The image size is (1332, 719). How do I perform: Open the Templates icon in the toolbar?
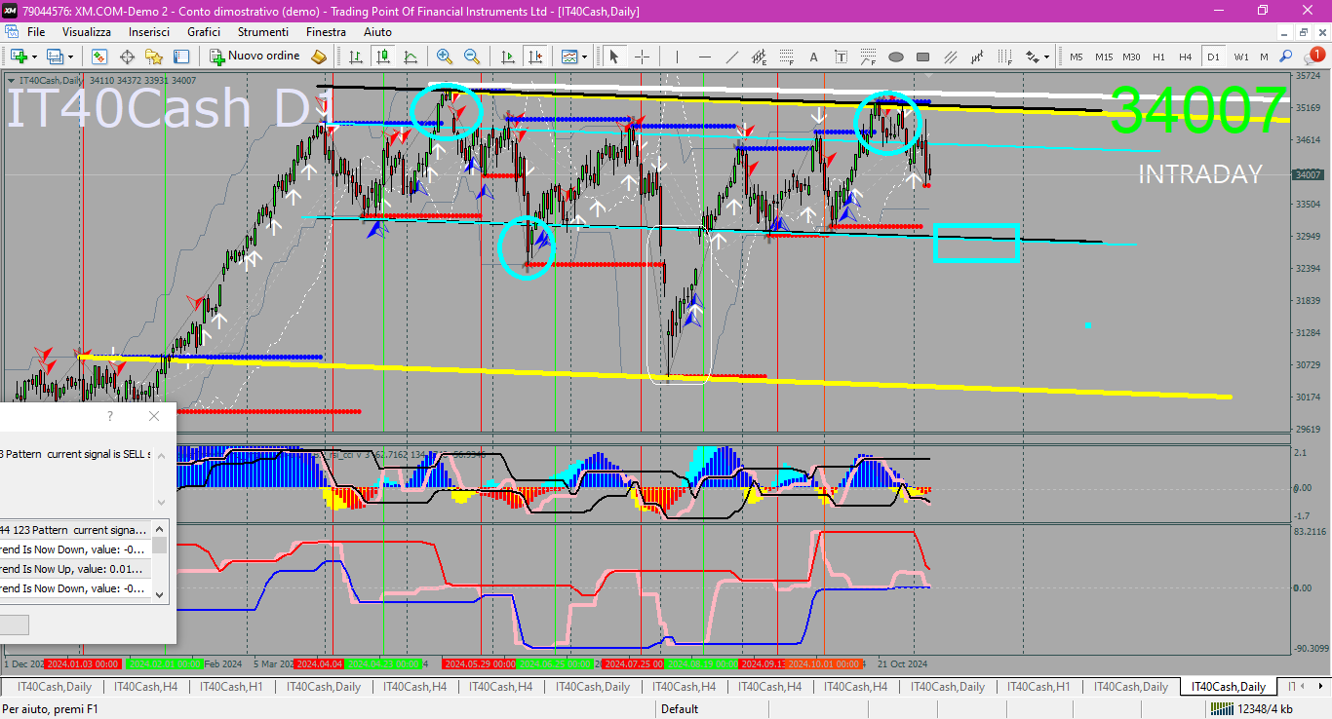click(x=568, y=57)
